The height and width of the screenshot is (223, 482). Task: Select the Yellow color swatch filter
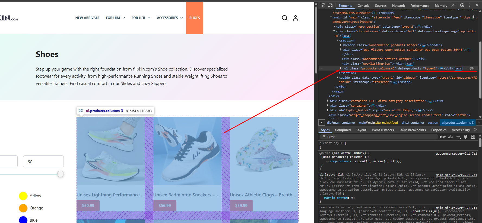click(x=23, y=196)
